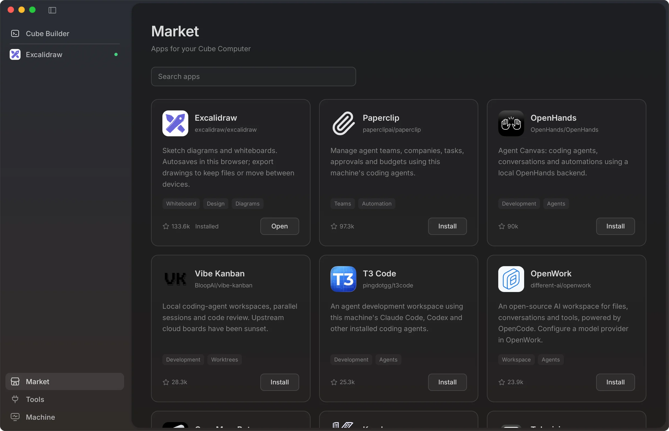Click the Tools plug icon
Image resolution: width=669 pixels, height=431 pixels.
tap(15, 399)
